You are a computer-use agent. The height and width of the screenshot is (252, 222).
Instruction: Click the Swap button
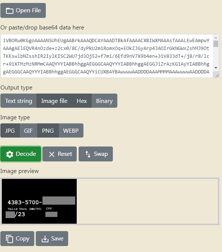[96, 154]
